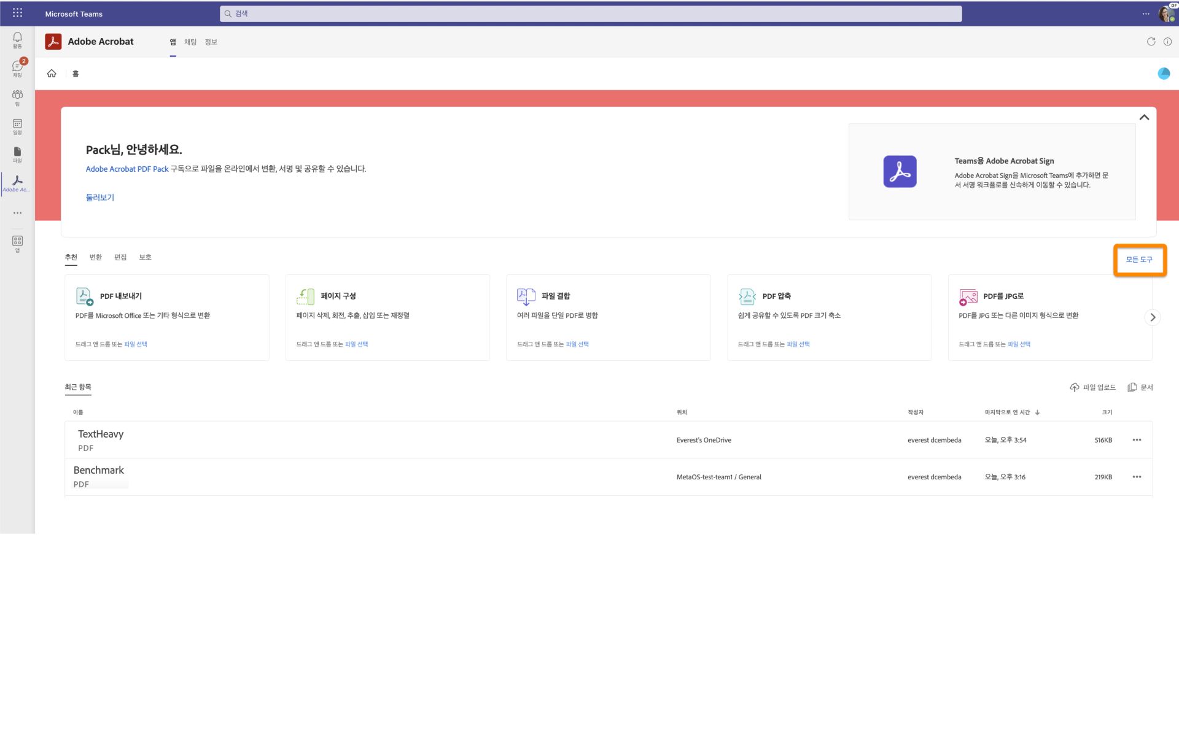1179x734 pixels.
Task: Switch to the 채팅 tab
Action: coord(190,42)
